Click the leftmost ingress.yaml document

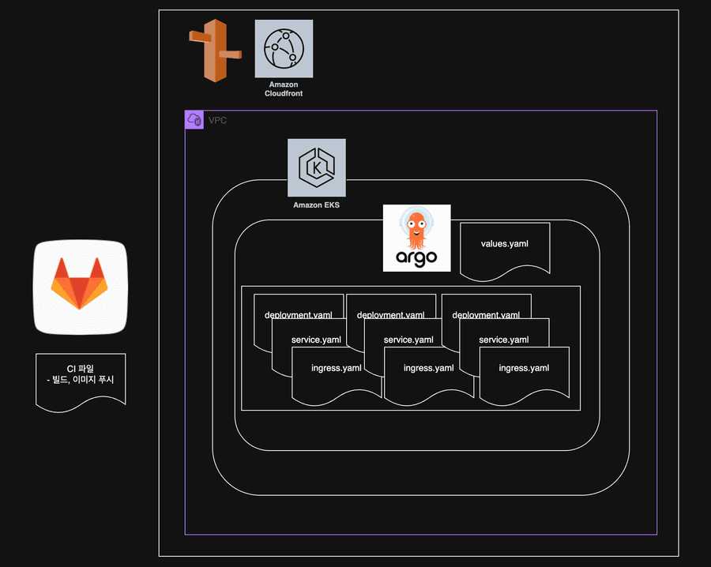[337, 375]
